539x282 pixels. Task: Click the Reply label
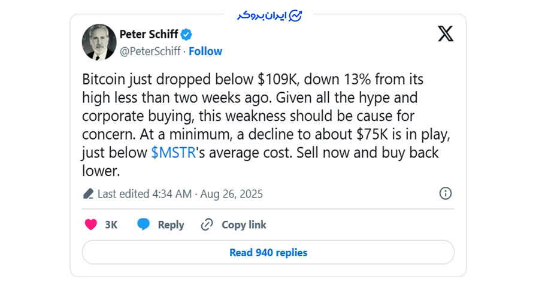[171, 225]
